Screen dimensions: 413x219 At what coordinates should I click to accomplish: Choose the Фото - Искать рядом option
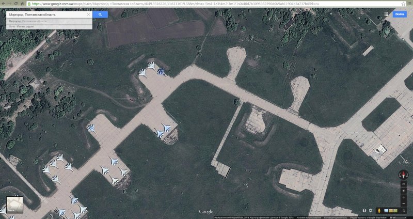tap(22, 26)
